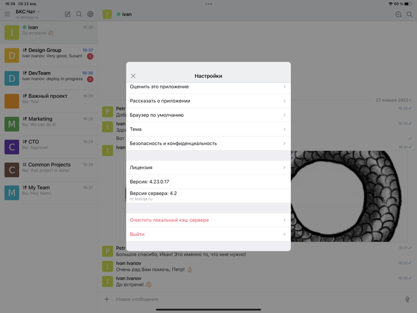Click unread badge on Design Group
This screenshot has width=417, height=313.
click(x=90, y=56)
